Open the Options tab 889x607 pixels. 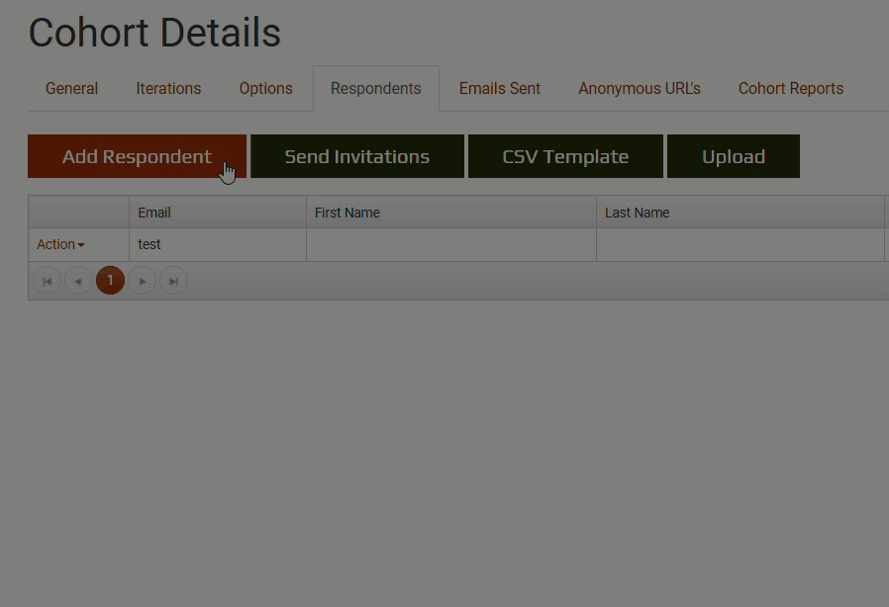click(x=265, y=89)
